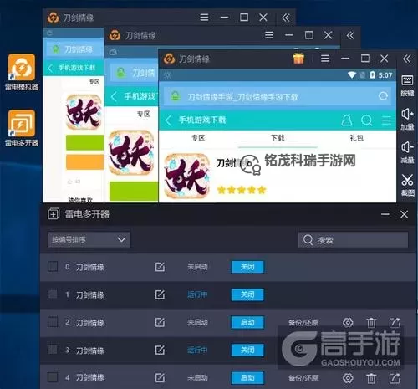The width and height of the screenshot is (418, 389).
Task: Click 关闭 button for instance 1
Action: (x=247, y=294)
